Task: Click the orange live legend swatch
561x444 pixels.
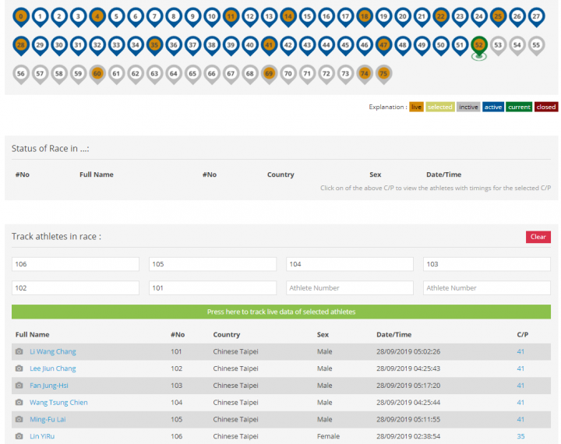Action: click(416, 107)
